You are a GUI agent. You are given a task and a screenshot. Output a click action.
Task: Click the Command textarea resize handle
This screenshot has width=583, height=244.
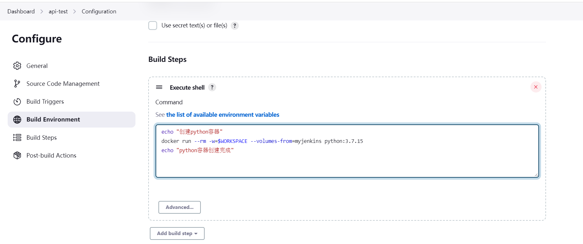536,174
